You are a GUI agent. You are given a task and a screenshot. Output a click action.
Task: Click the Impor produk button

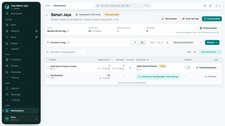212,19
